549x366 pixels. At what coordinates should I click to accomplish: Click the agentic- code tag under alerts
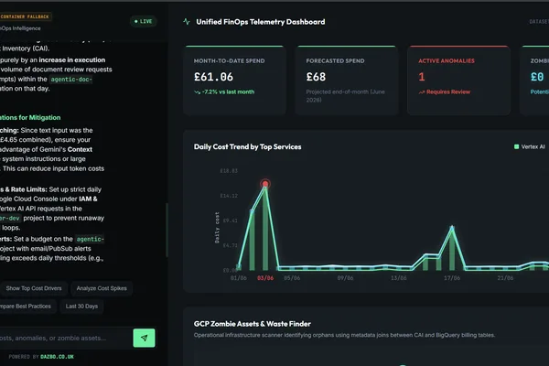[90, 239]
